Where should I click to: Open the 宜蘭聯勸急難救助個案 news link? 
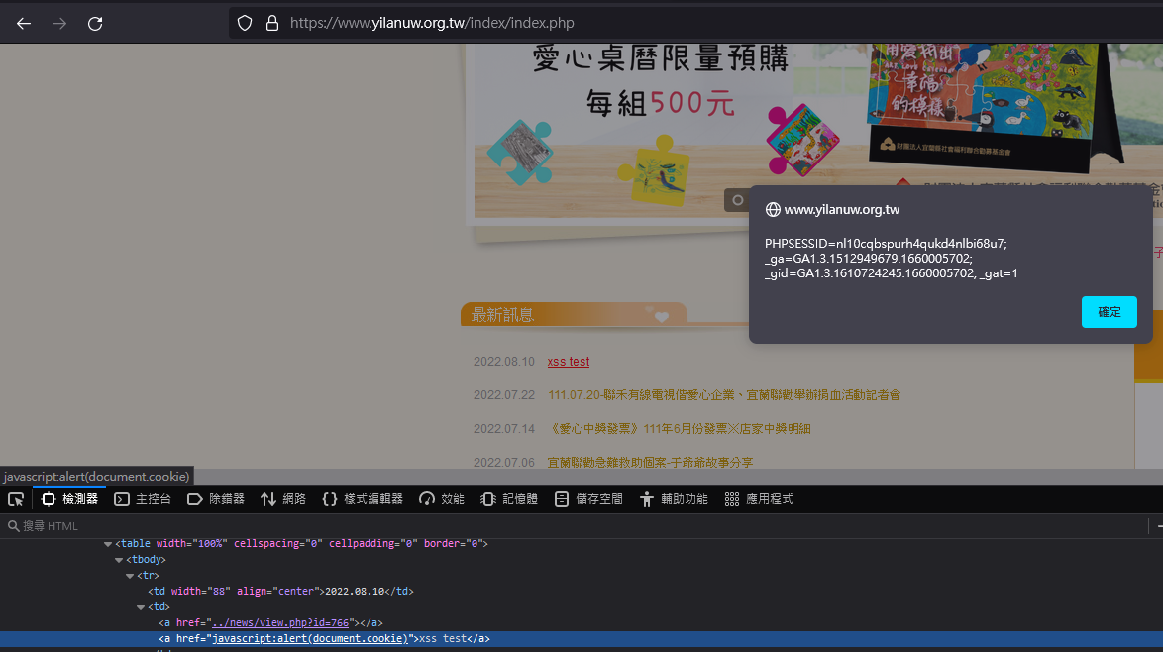[650, 462]
